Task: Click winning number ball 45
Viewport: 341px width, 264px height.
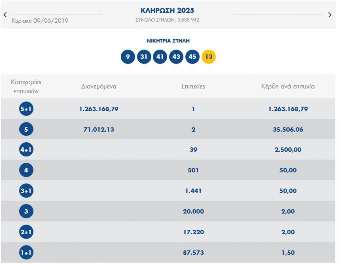Action: [x=192, y=57]
